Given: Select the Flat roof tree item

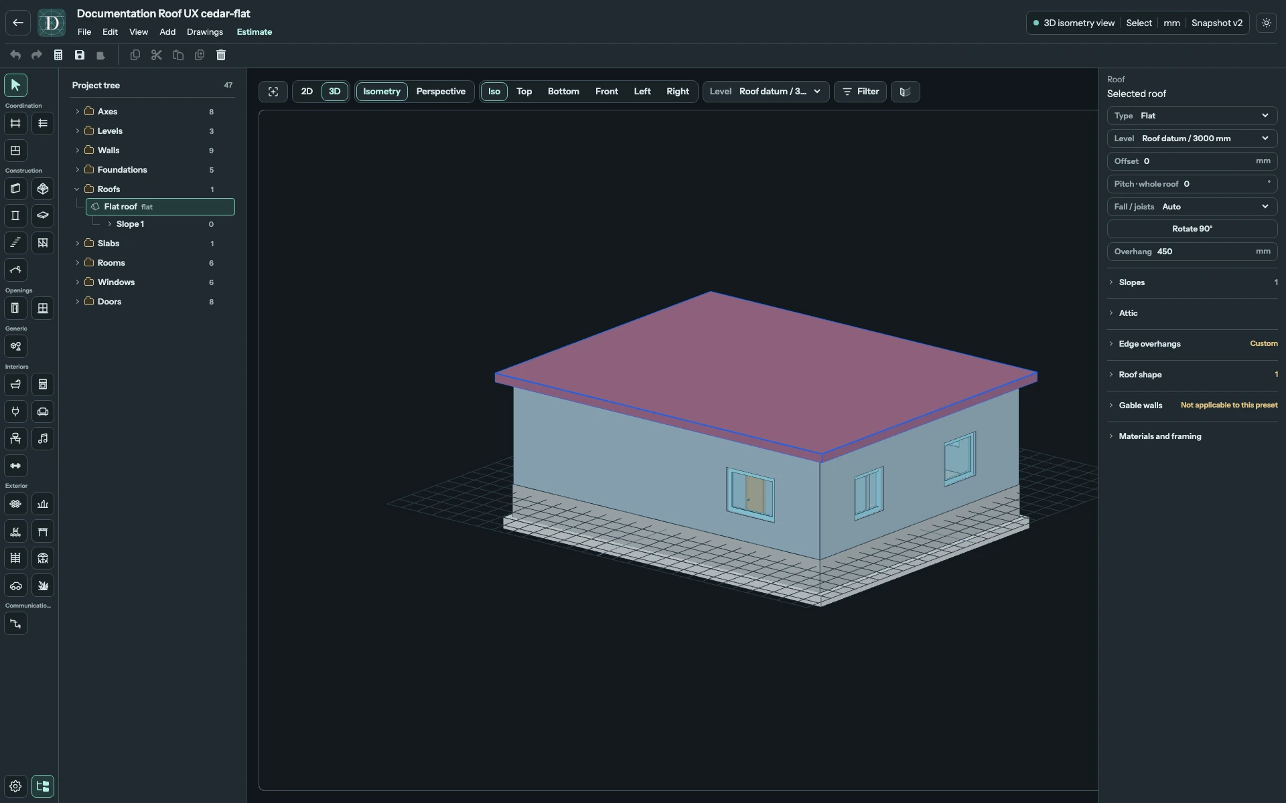Looking at the screenshot, I should 161,207.
